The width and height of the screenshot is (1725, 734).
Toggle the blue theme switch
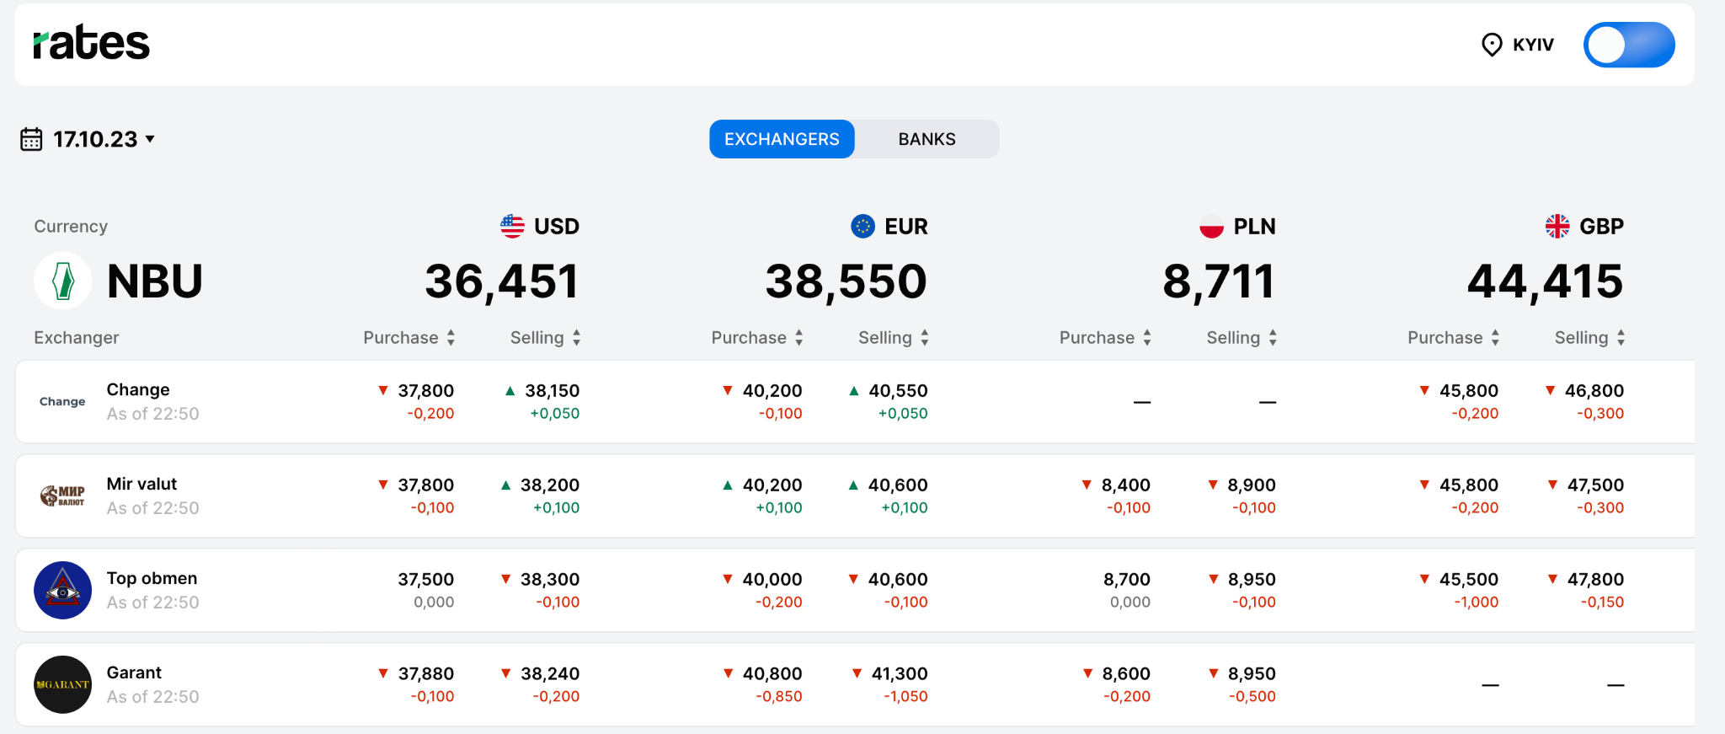(x=1629, y=45)
